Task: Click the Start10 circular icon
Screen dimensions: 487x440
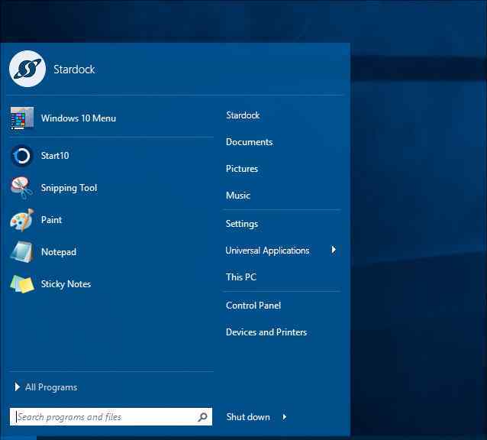Action: pyautogui.click(x=21, y=156)
